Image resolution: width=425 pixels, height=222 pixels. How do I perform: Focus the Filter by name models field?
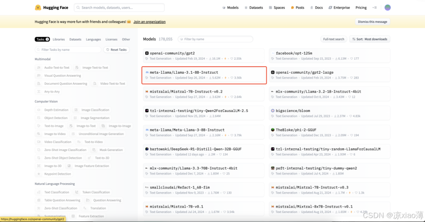[x=215, y=39]
